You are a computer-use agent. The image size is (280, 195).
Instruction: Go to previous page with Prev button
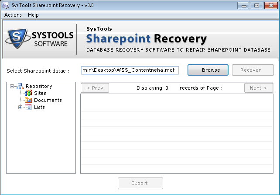tap(95, 88)
